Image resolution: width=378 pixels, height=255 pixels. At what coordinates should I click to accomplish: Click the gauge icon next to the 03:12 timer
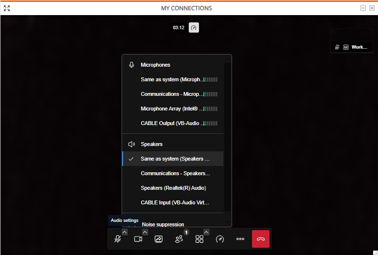click(194, 28)
